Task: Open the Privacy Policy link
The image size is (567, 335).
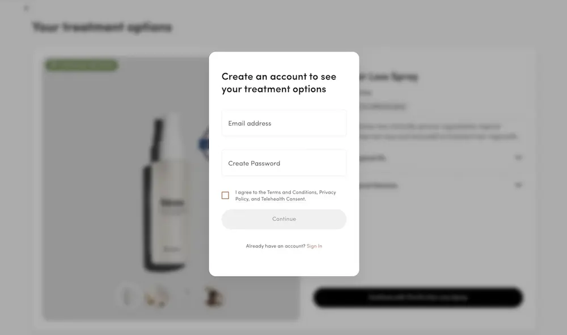Action: [328, 192]
